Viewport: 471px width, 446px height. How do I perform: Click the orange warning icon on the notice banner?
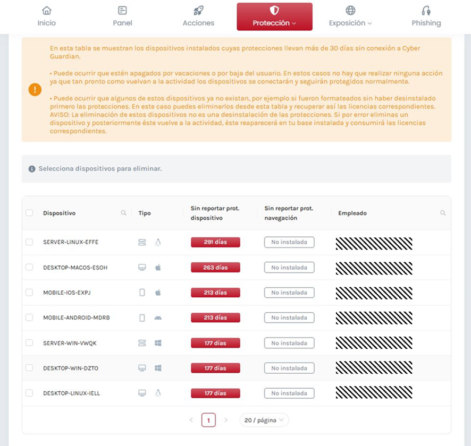pos(35,90)
